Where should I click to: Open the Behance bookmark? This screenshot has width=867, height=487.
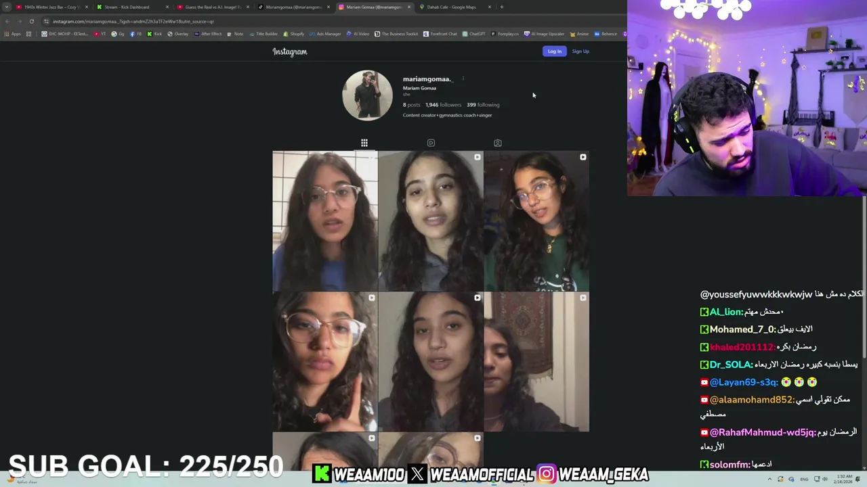(x=606, y=34)
